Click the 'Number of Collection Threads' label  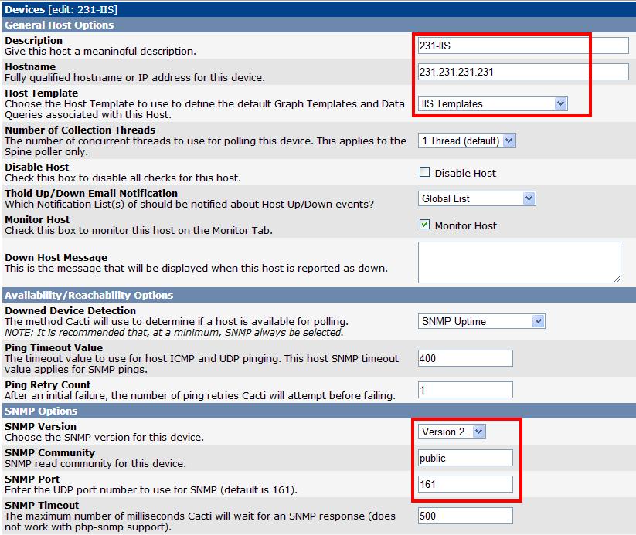click(80, 130)
